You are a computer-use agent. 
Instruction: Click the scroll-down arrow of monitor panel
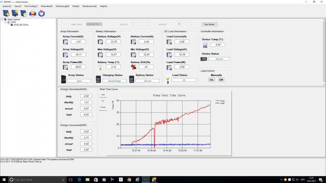pos(324,85)
